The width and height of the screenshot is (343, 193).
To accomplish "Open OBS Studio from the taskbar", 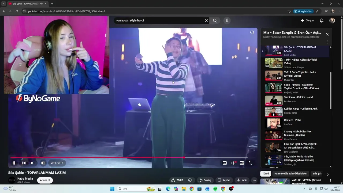I will pos(231,189).
